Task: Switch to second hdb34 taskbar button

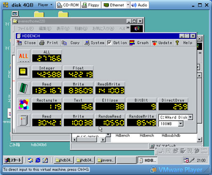Action: (x=84, y=160)
